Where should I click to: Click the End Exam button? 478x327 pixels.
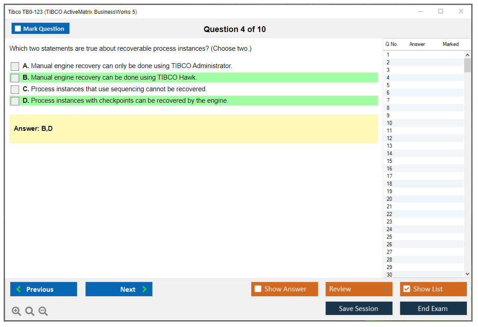(x=433, y=308)
